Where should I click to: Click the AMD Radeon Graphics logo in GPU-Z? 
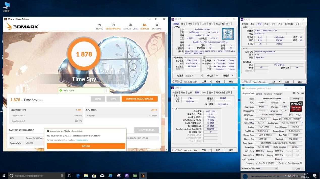(x=296, y=107)
